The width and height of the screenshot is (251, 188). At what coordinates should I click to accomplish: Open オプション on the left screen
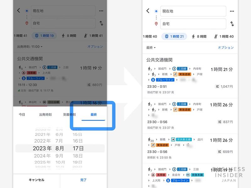click(95, 46)
